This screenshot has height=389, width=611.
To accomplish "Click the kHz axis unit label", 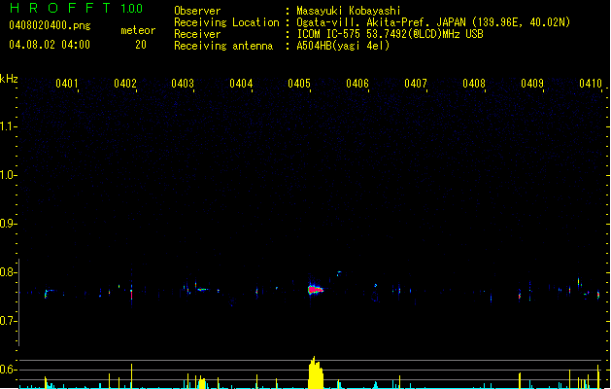I will [9, 79].
